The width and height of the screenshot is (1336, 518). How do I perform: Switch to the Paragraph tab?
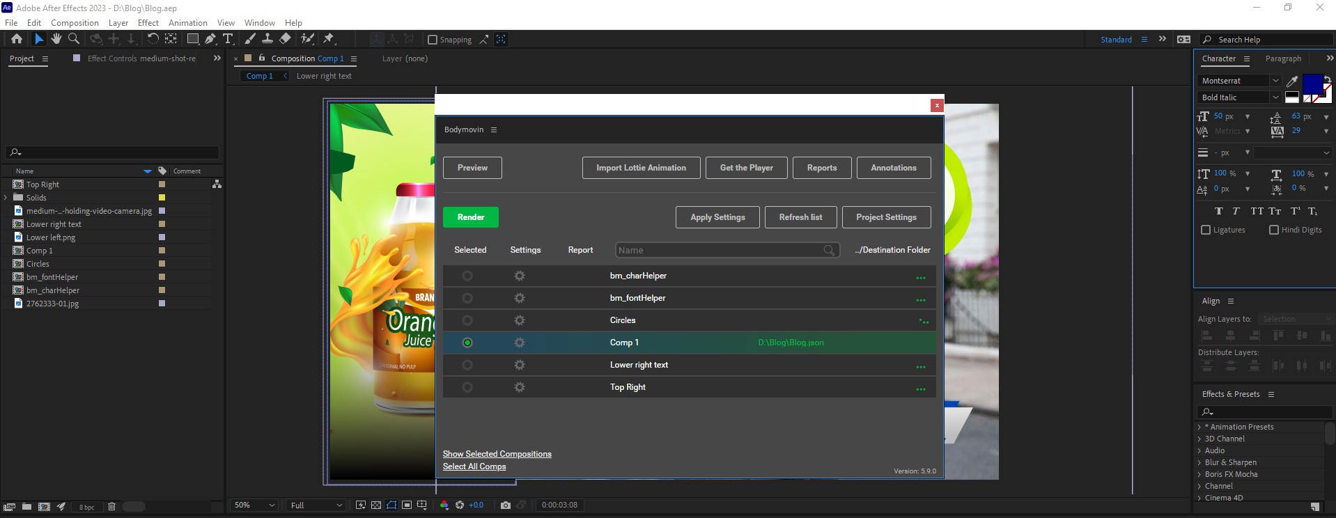pos(1283,58)
